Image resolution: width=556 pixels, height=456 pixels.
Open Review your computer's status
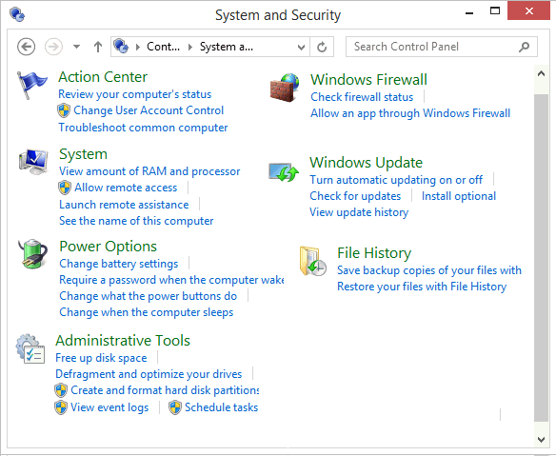[x=135, y=94]
